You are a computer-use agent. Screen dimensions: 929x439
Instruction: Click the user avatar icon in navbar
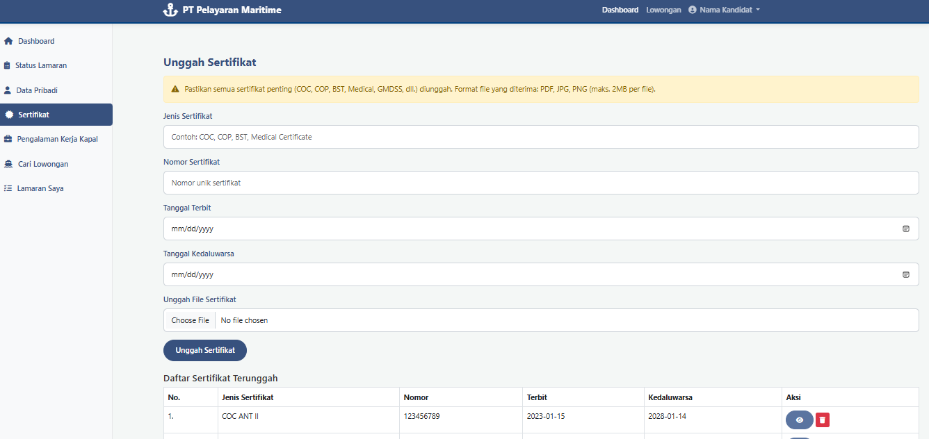coord(692,10)
